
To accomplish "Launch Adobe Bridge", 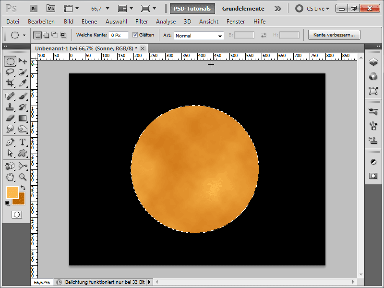I will [x=34, y=9].
